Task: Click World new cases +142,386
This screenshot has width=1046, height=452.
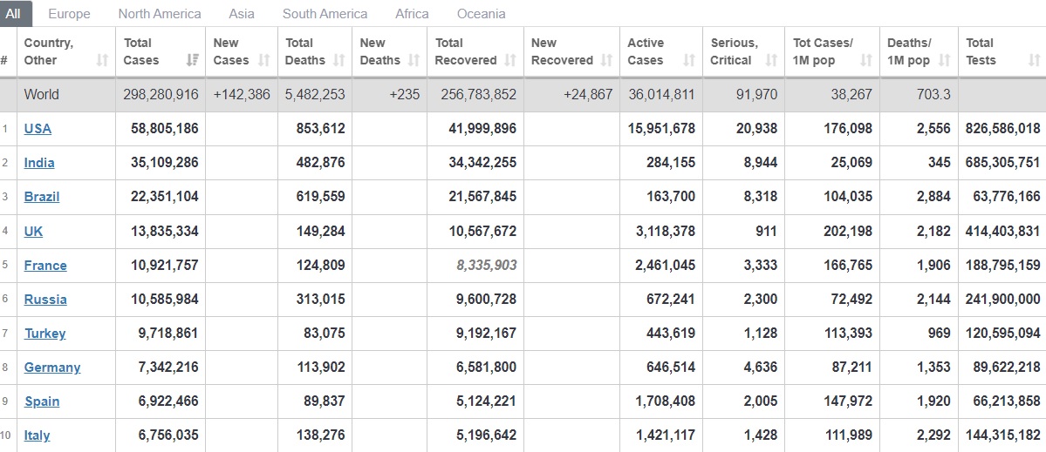Action: 242,95
